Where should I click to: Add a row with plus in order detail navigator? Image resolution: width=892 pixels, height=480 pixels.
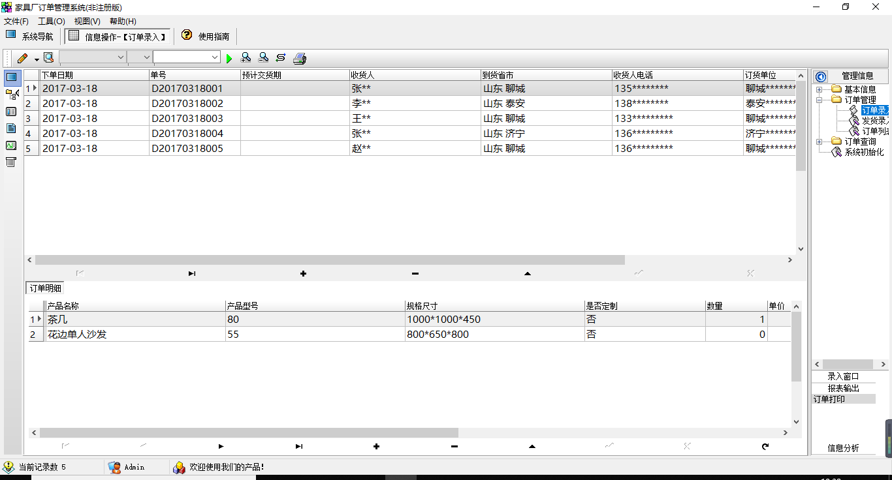tap(376, 446)
